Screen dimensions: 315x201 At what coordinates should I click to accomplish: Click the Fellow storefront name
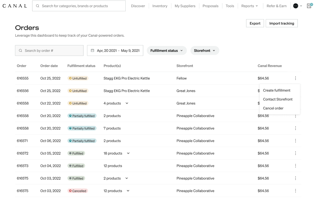(182, 78)
